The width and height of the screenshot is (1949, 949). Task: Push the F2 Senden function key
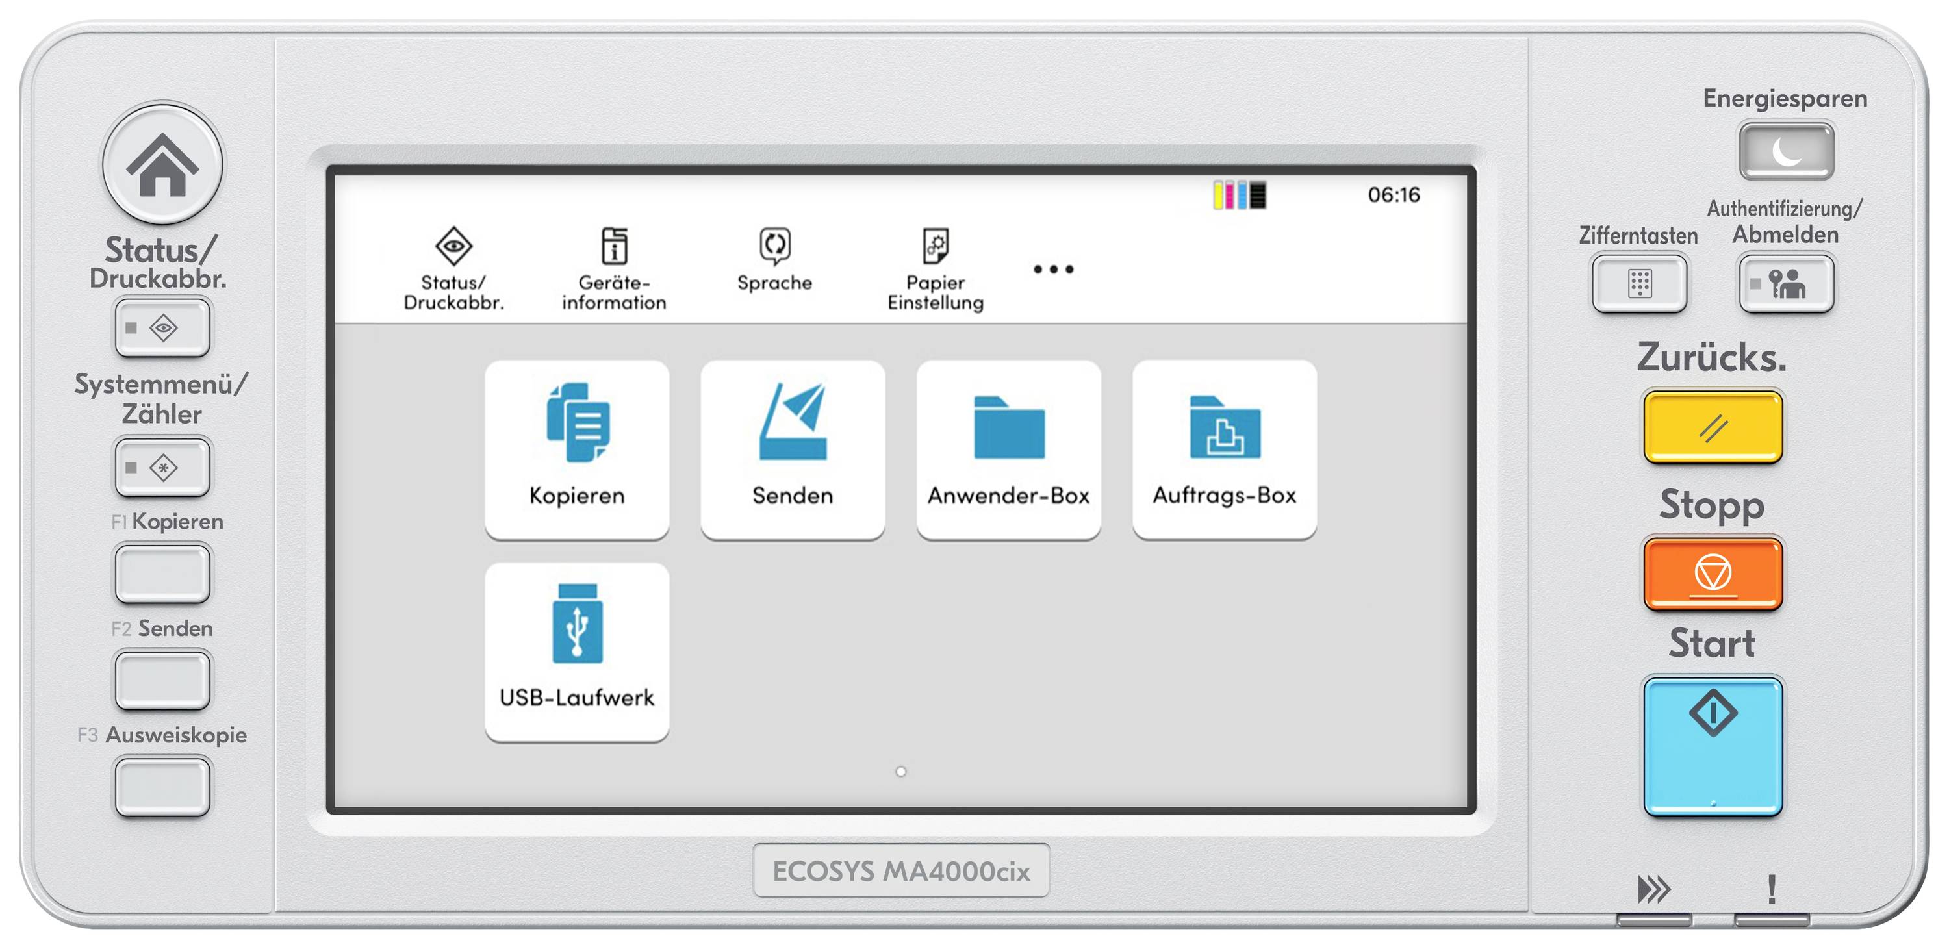click(x=162, y=681)
